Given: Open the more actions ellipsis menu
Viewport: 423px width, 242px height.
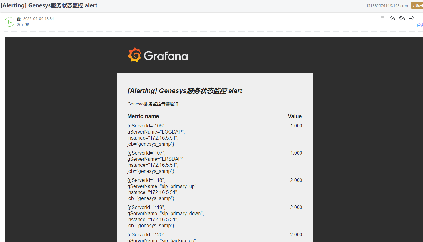Looking at the screenshot, I should (x=421, y=18).
